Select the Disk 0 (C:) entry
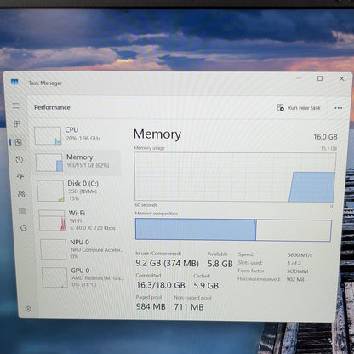The width and height of the screenshot is (354, 354). coord(79,191)
